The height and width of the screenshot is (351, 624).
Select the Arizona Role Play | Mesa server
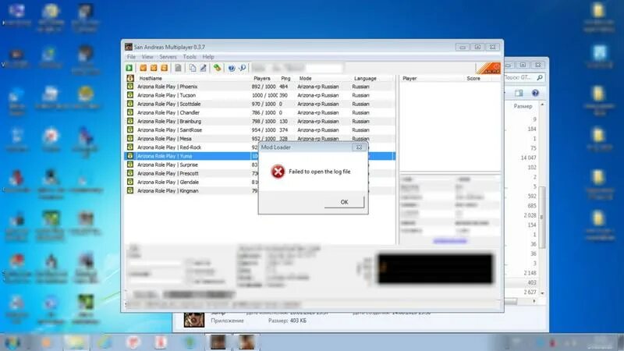260,139
